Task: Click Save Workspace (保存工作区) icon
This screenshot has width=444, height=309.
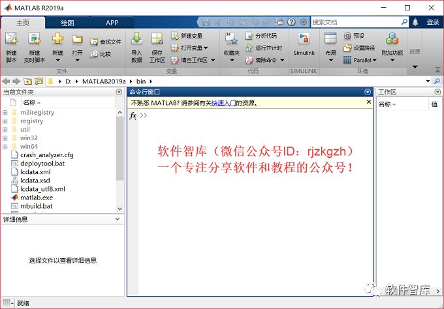Action: (157, 38)
